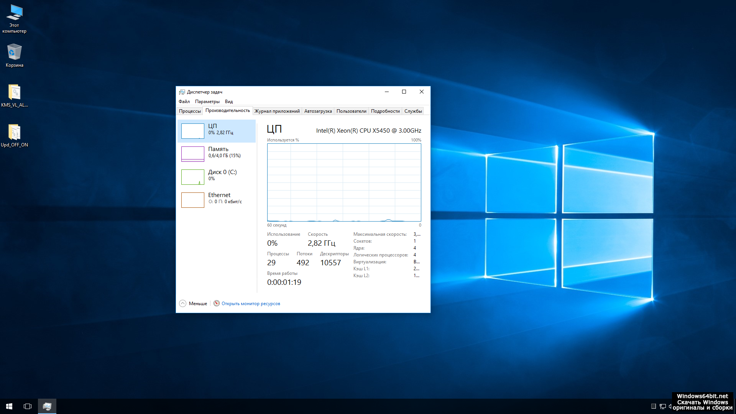The width and height of the screenshot is (736, 414).
Task: Select 'Диск 0 (C:)' performance graph
Action: [193, 177]
